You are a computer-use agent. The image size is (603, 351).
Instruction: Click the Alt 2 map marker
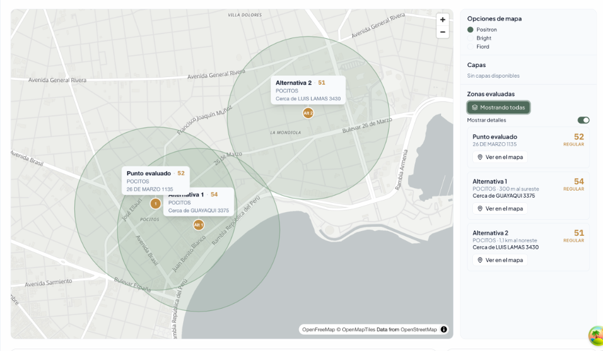pos(308,113)
